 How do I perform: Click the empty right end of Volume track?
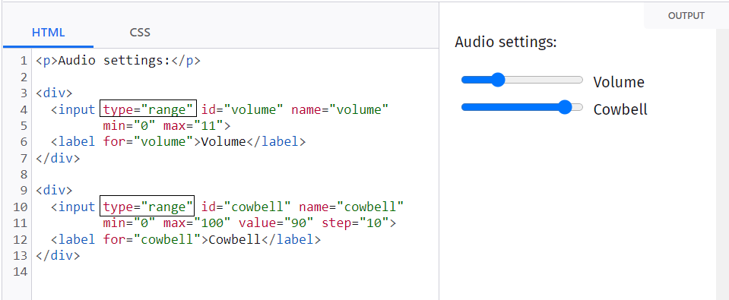(544, 80)
